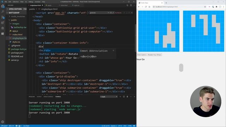Add a new terminal with the plus icon
The image size is (226, 127).
click(120, 97)
